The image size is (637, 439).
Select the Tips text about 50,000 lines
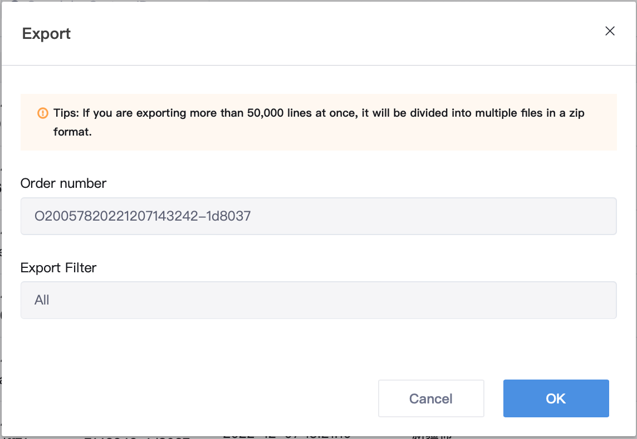(319, 122)
